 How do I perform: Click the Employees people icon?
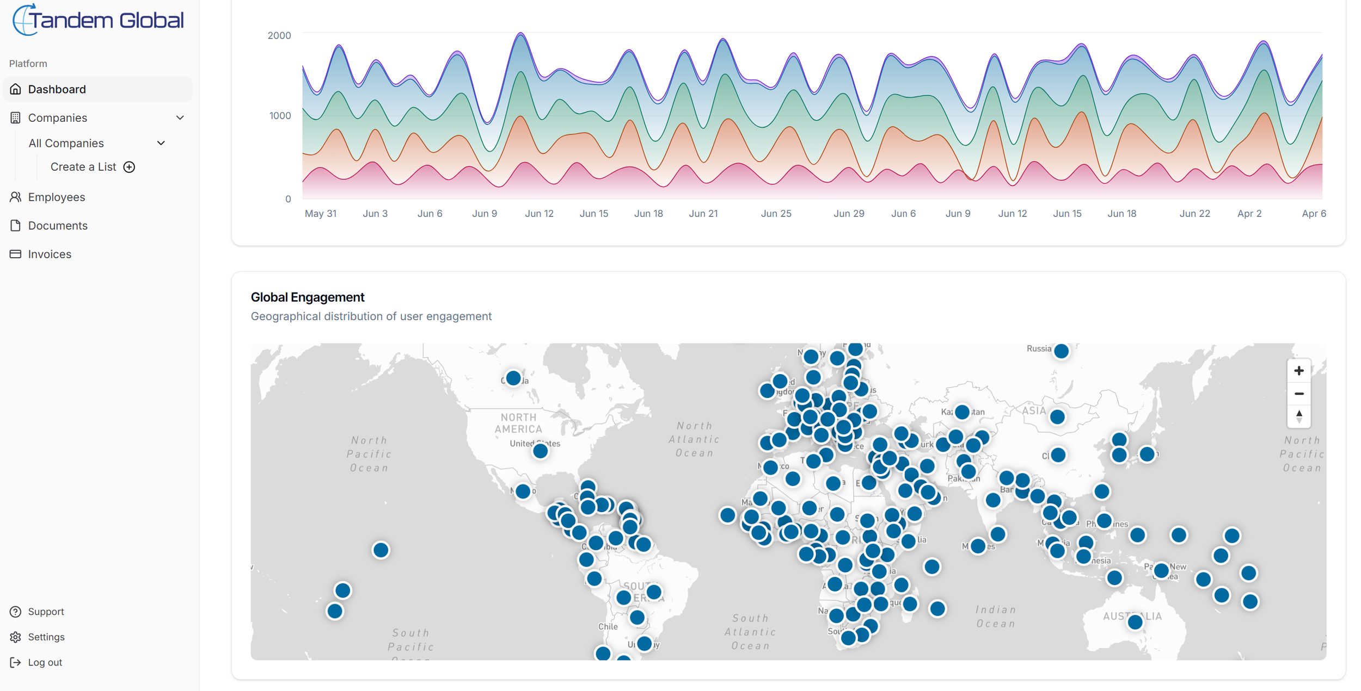tap(16, 197)
